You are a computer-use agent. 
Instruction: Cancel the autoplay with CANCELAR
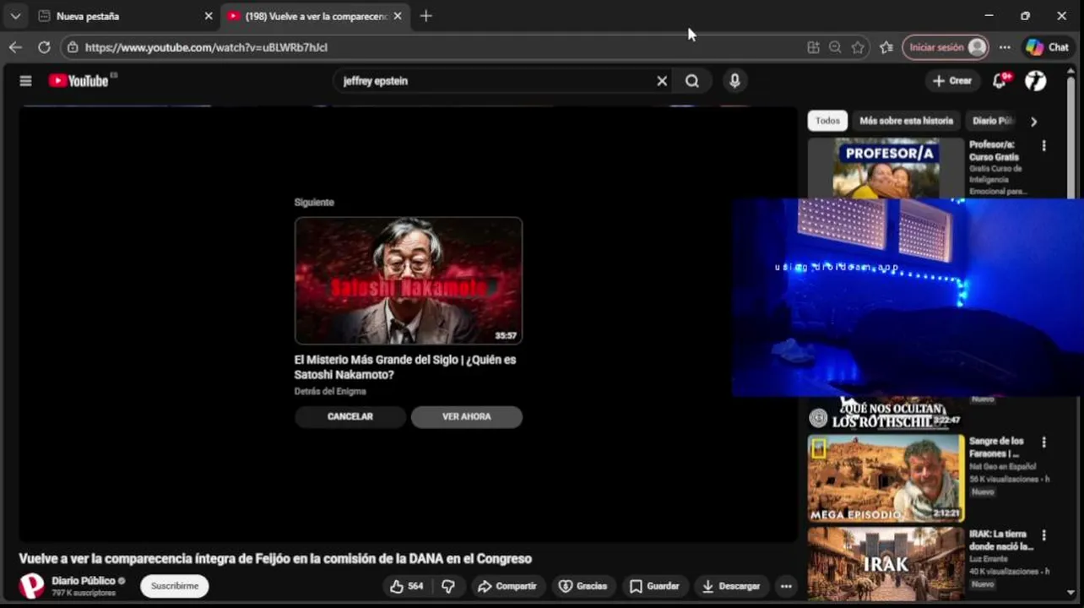(x=350, y=416)
